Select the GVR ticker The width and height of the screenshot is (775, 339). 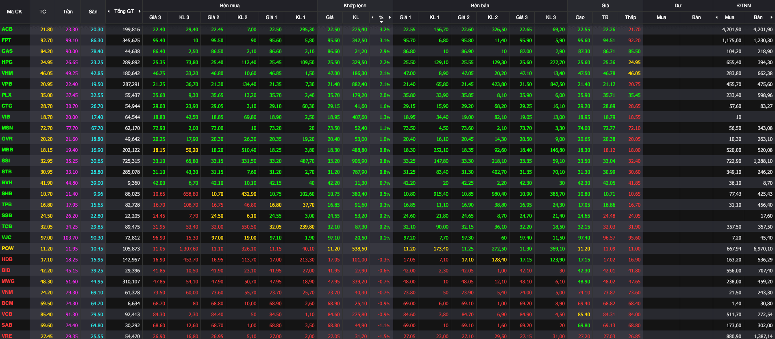click(x=7, y=139)
